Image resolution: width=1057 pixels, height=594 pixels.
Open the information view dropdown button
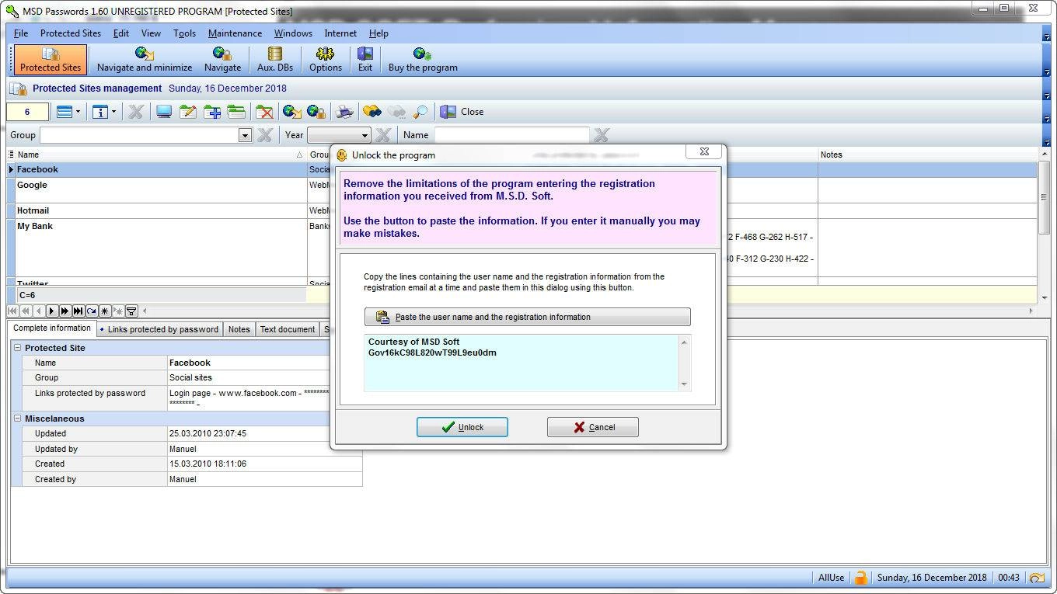tap(104, 112)
